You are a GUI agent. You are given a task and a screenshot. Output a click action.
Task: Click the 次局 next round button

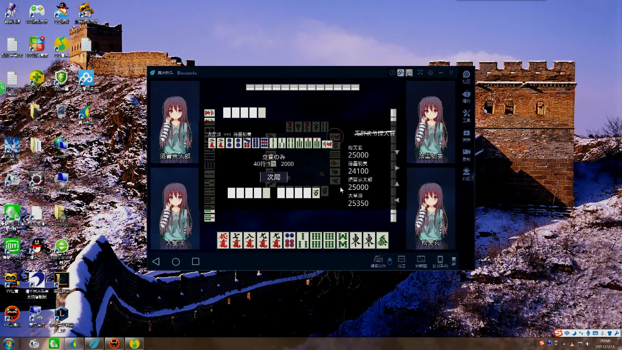[x=274, y=177]
